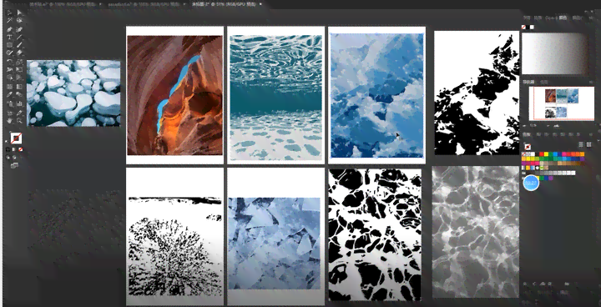
Task: Select the Selection tool (black arrow)
Action: 9,13
